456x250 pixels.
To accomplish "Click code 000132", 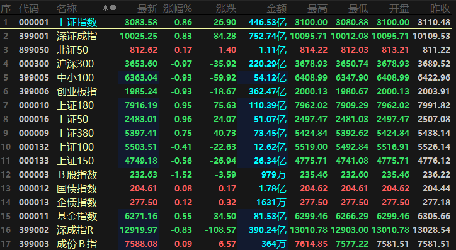I will [x=34, y=147].
